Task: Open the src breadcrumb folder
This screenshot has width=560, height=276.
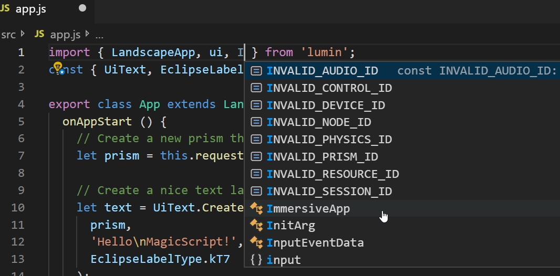Action: pos(8,35)
